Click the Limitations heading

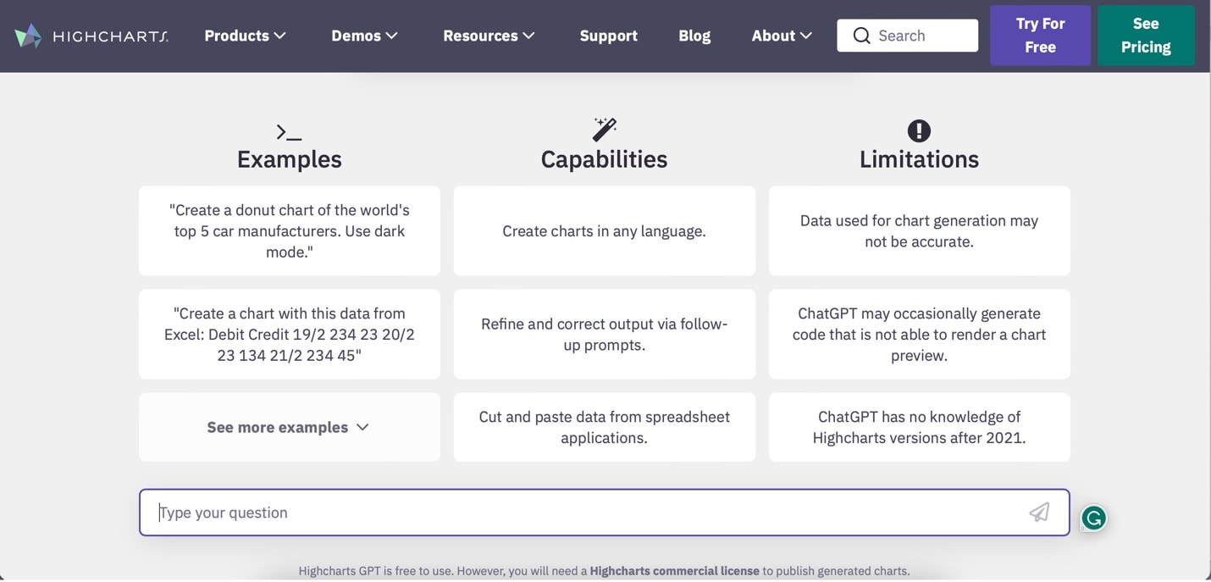point(920,159)
